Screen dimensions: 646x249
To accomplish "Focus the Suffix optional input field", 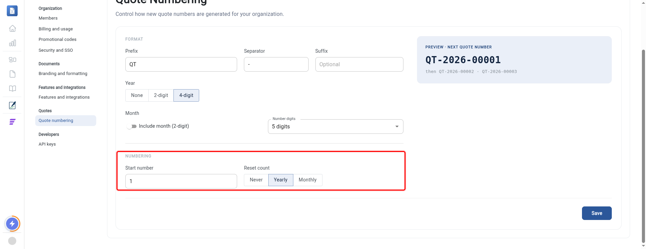I will (359, 64).
